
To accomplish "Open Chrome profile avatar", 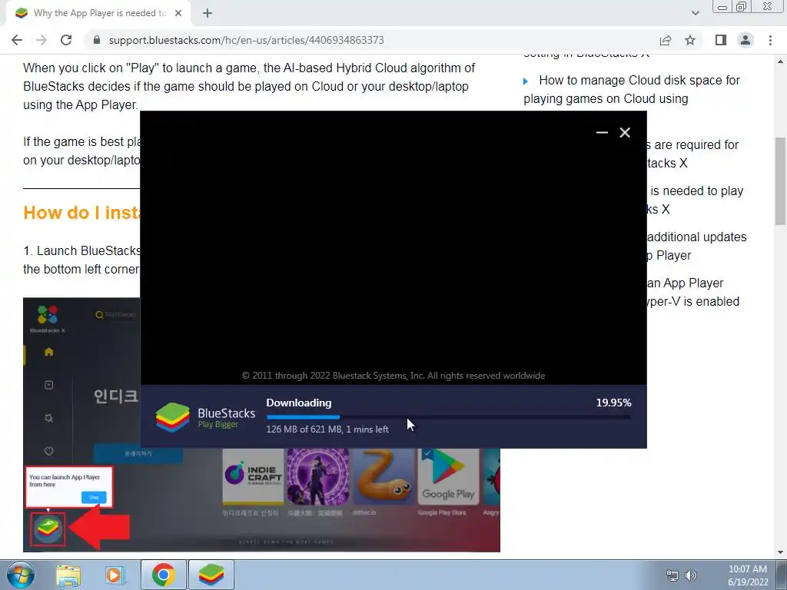I will [745, 40].
